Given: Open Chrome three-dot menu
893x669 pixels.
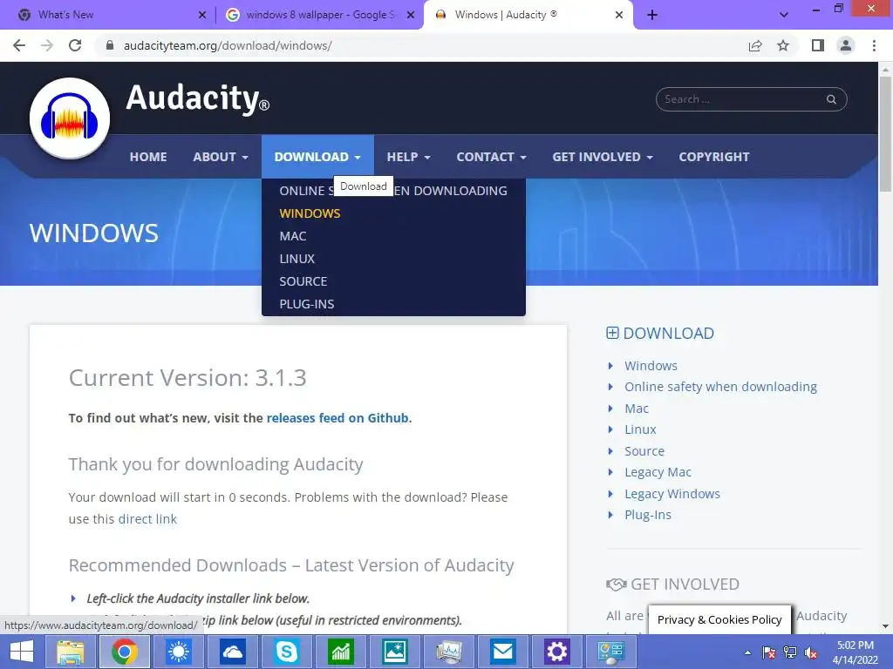Looking at the screenshot, I should (x=874, y=45).
